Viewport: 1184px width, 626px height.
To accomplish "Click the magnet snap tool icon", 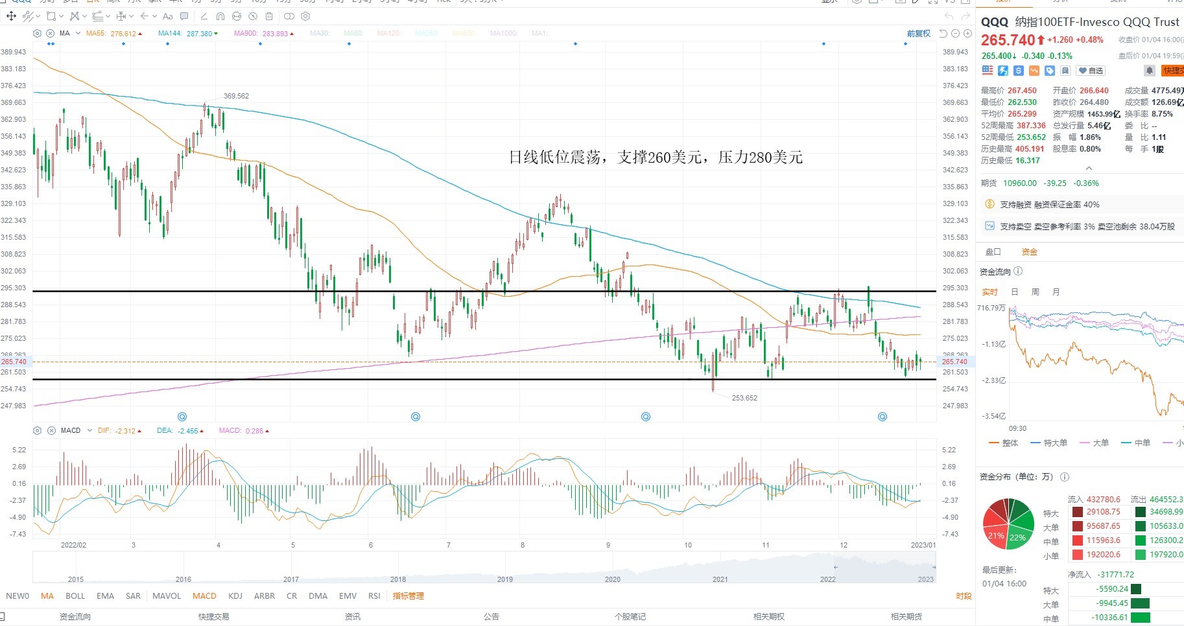I will coord(220,16).
